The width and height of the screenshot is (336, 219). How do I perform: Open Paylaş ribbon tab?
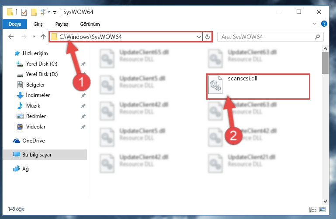[62, 24]
